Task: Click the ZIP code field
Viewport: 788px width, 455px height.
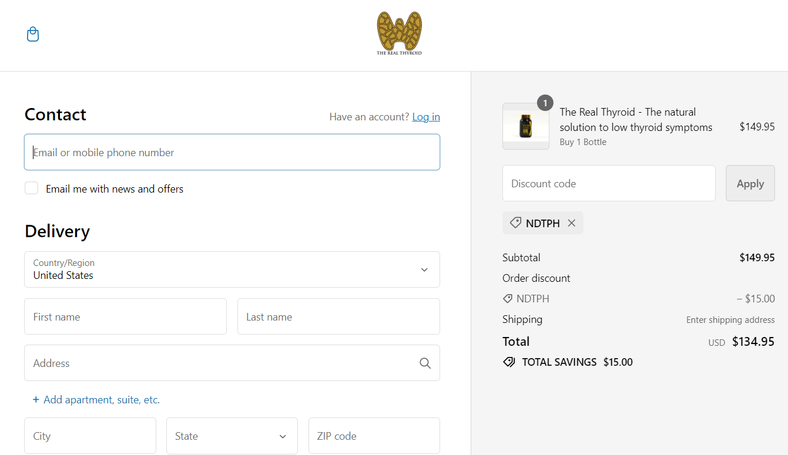Action: point(374,436)
